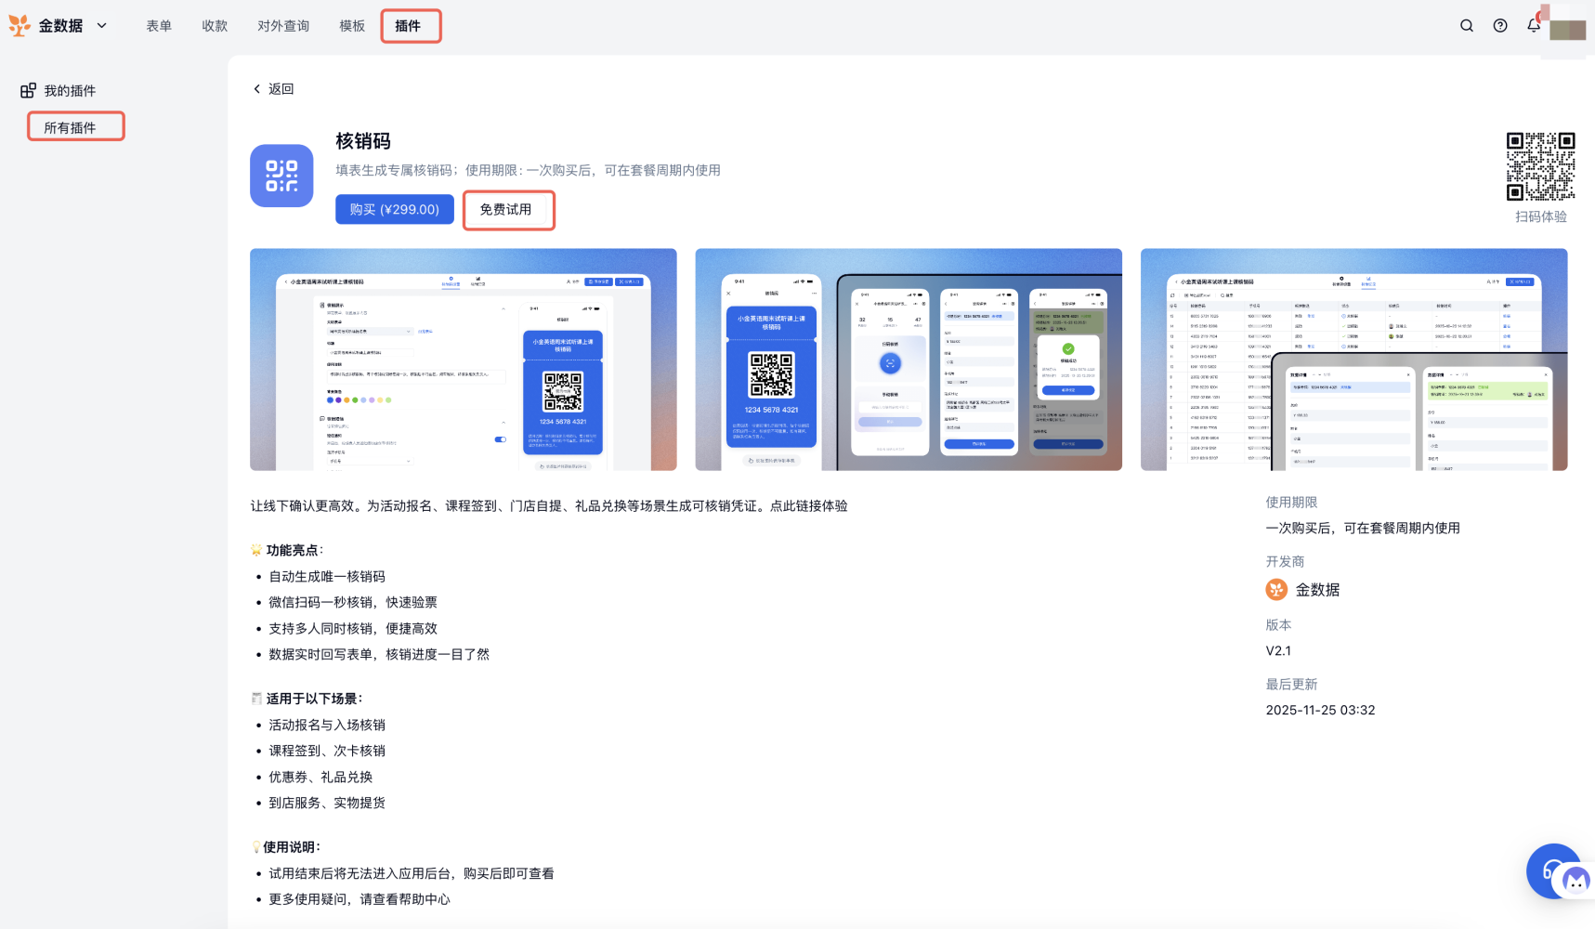1595x929 pixels.
Task: Open the first form editor preview screenshot
Action: pos(464,360)
